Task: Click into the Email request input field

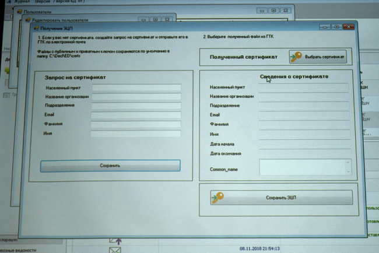Action: click(x=136, y=115)
